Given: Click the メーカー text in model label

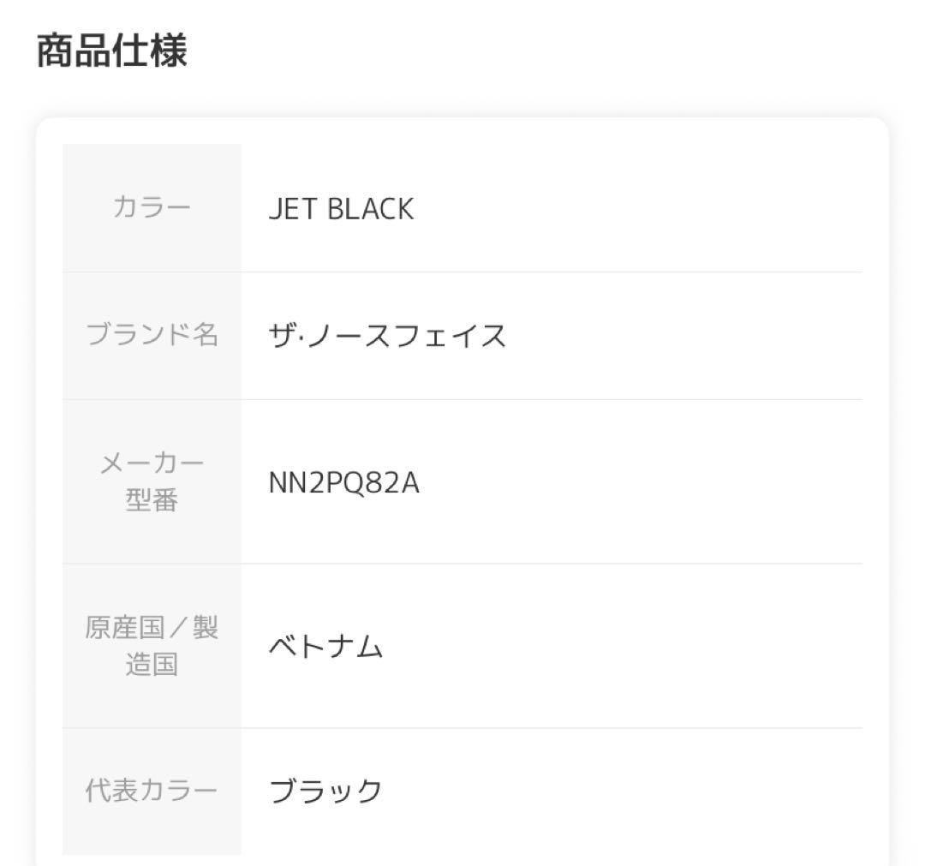Looking at the screenshot, I should [x=152, y=463].
